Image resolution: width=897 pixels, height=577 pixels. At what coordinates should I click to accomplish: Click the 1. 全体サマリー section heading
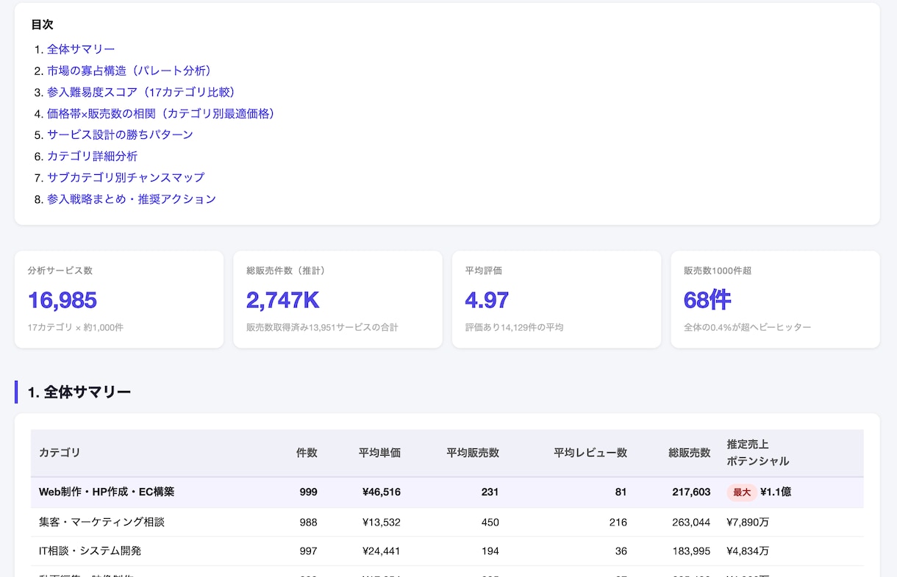coord(79,393)
